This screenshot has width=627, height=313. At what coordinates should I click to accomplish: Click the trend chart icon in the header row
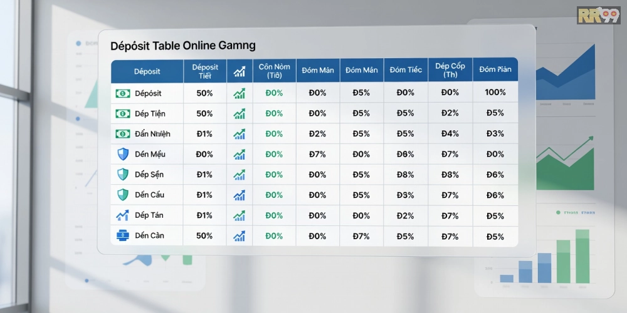pyautogui.click(x=239, y=71)
